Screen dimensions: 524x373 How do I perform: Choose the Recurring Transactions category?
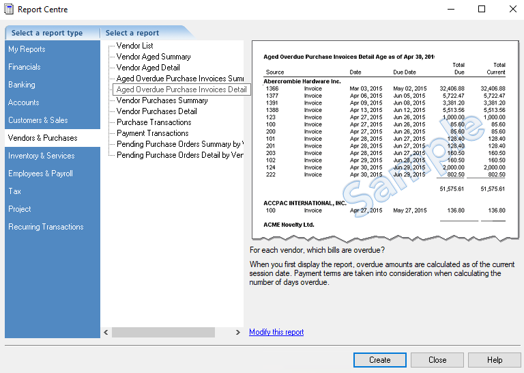pyautogui.click(x=46, y=227)
